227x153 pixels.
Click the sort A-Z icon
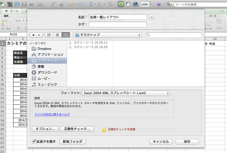coord(100,4)
